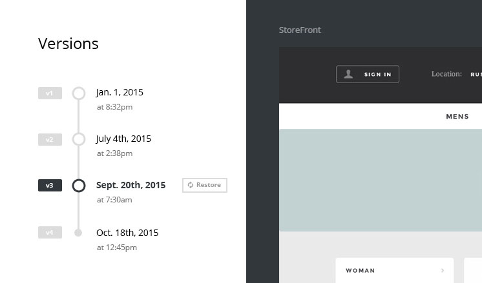Restore the Sept. 20th, 2015 version
The image size is (482, 283).
coord(205,185)
